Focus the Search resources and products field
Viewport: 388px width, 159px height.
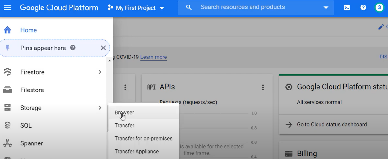tap(256, 7)
